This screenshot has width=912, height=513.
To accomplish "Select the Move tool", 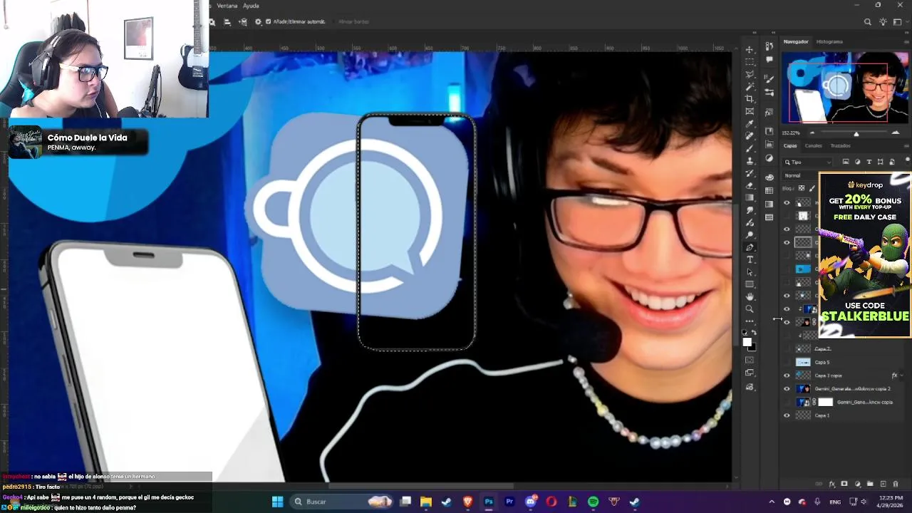I will (x=750, y=50).
